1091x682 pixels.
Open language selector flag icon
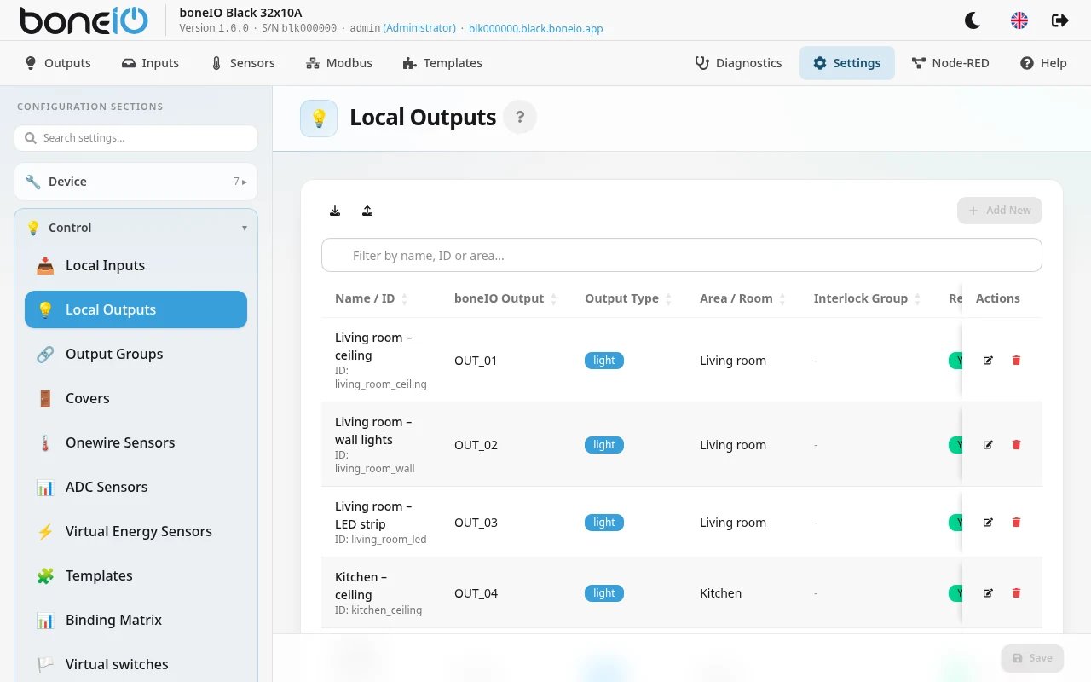pos(1019,20)
